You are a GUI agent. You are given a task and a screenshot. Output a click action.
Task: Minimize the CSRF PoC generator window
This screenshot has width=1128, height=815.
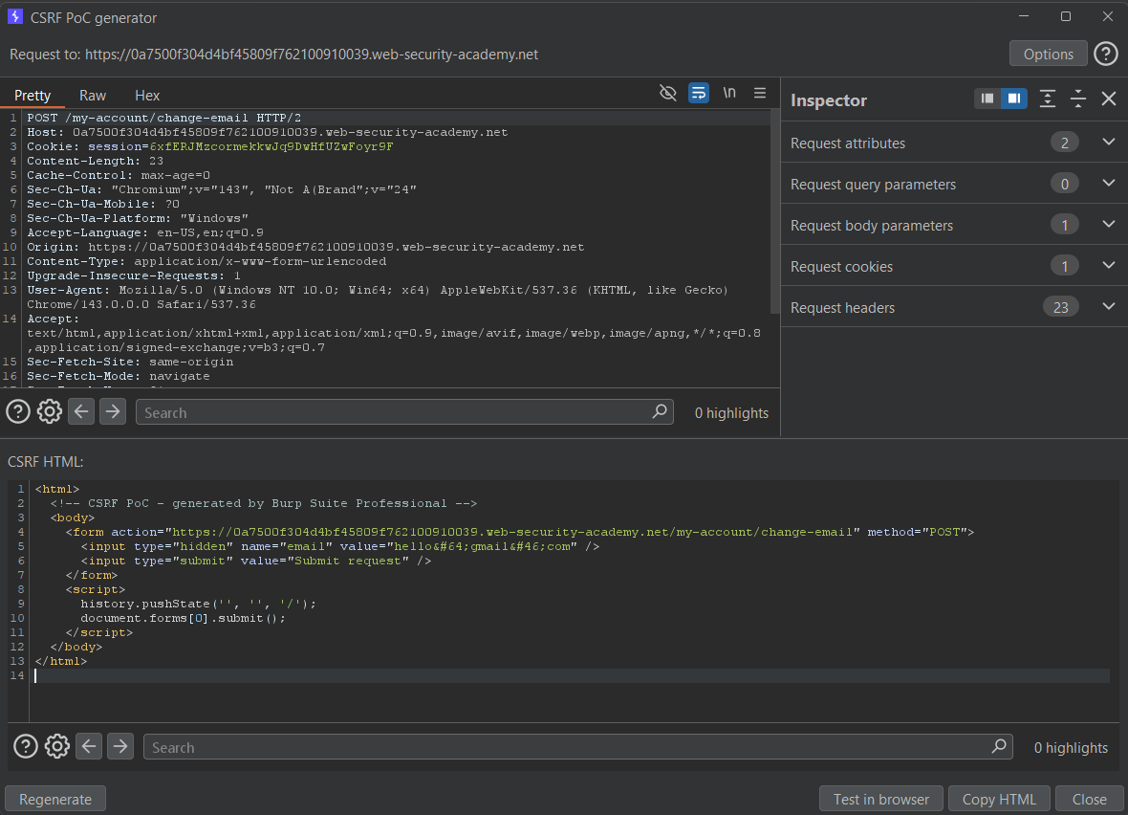1024,16
